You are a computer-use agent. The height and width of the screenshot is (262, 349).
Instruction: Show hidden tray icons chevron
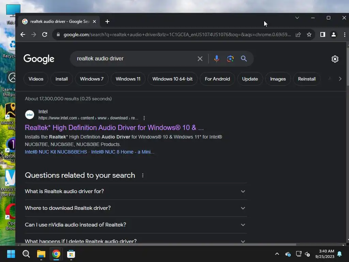click(x=277, y=254)
